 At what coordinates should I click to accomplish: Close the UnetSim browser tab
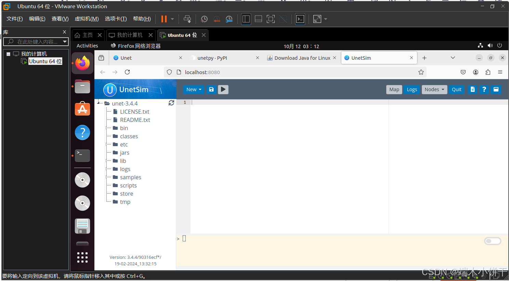pyautogui.click(x=412, y=58)
